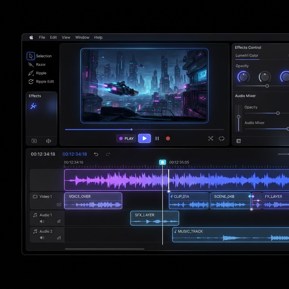Select the CLIP_01A clip
Screen dimensions: 289x289
[x=189, y=201]
